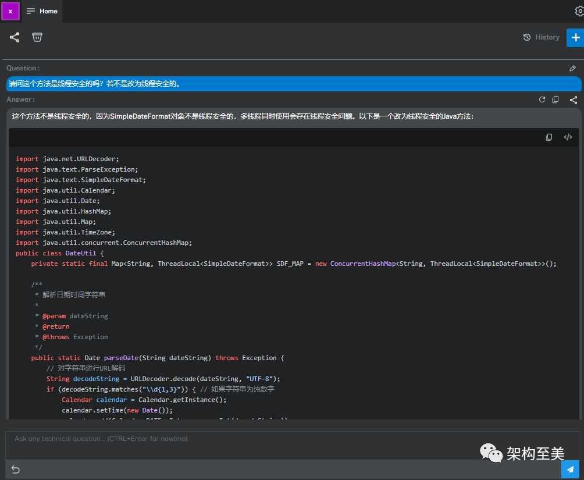Click the purple x logo icon
The image size is (584, 480).
10,11
